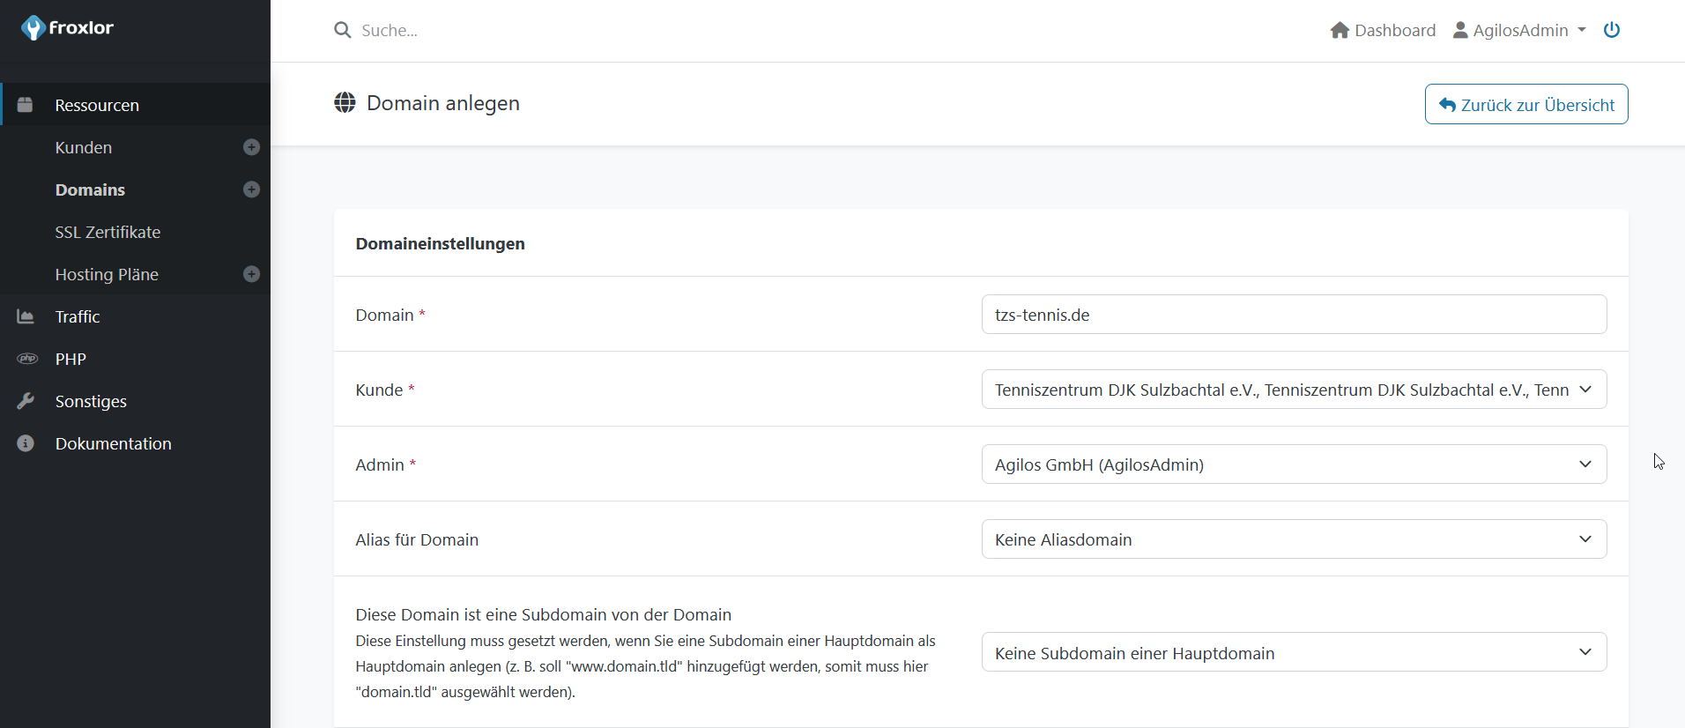Click the power logout icon
1685x728 pixels.
pyautogui.click(x=1612, y=30)
